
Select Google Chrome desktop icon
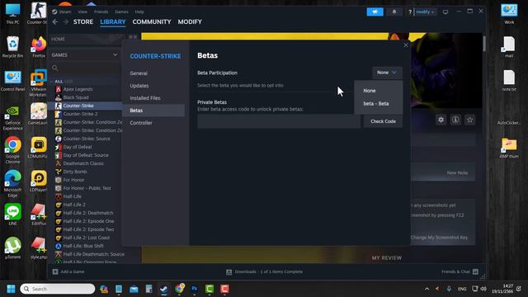tap(12, 150)
